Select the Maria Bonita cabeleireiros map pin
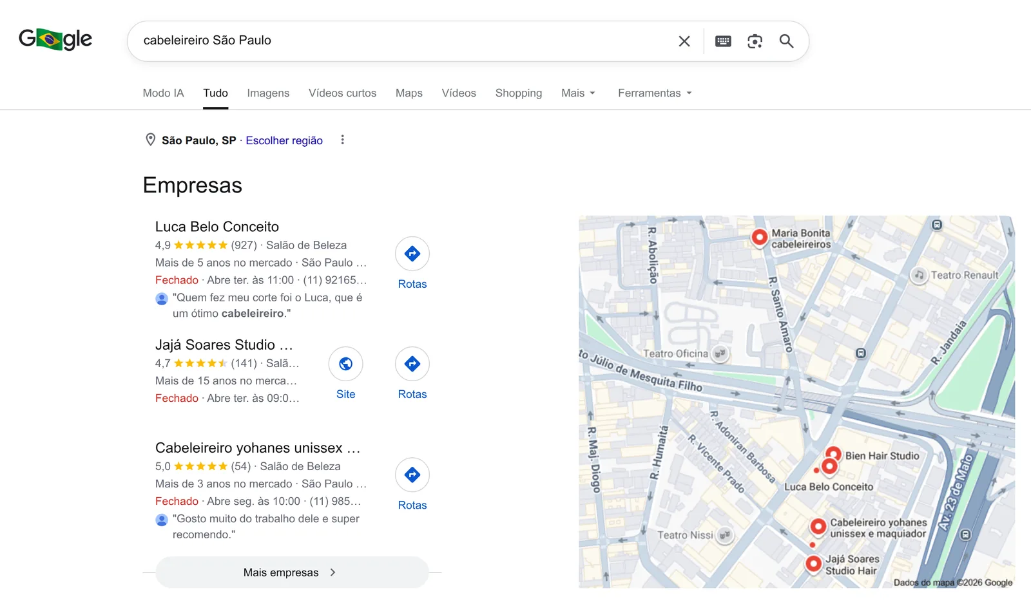Screen dimensions: 1031x604 (x=760, y=238)
